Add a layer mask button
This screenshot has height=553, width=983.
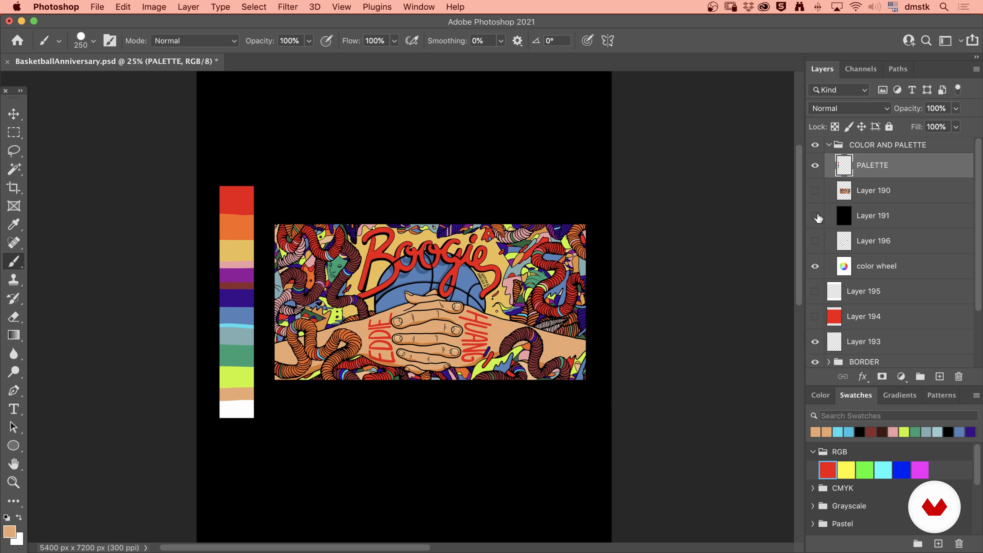pos(881,377)
